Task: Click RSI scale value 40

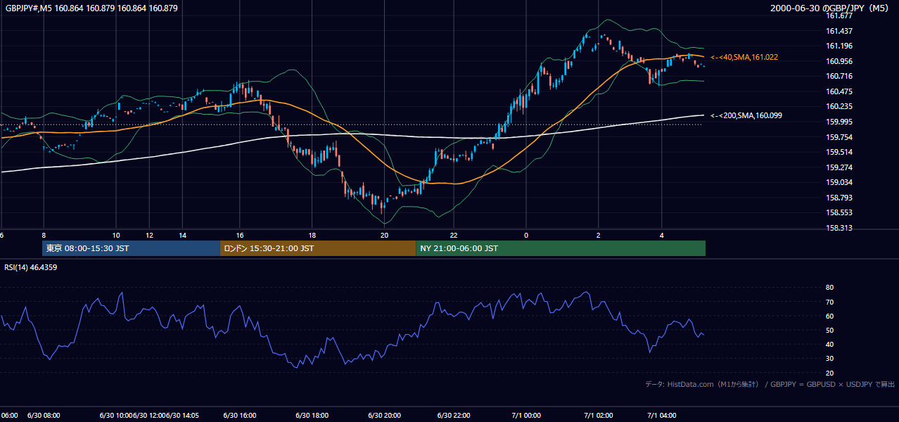Action: (829, 344)
